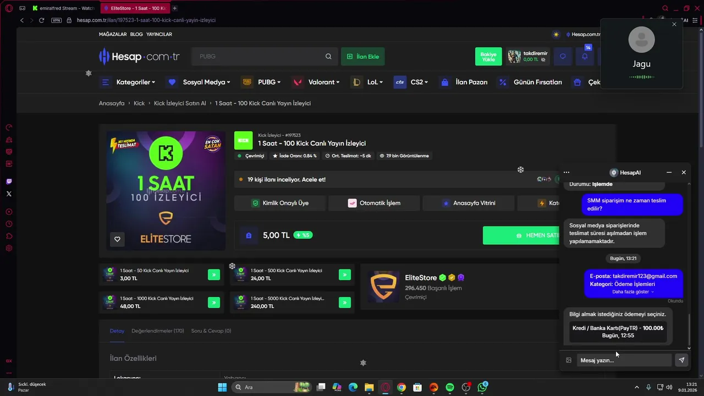This screenshot has height=396, width=704.
Task: Open 1 Saat - 1000 Kick listing arrow
Action: tap(214, 302)
